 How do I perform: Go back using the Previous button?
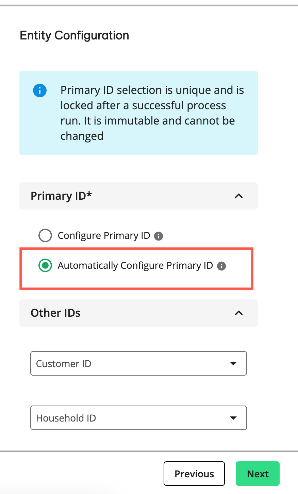pyautogui.click(x=194, y=474)
